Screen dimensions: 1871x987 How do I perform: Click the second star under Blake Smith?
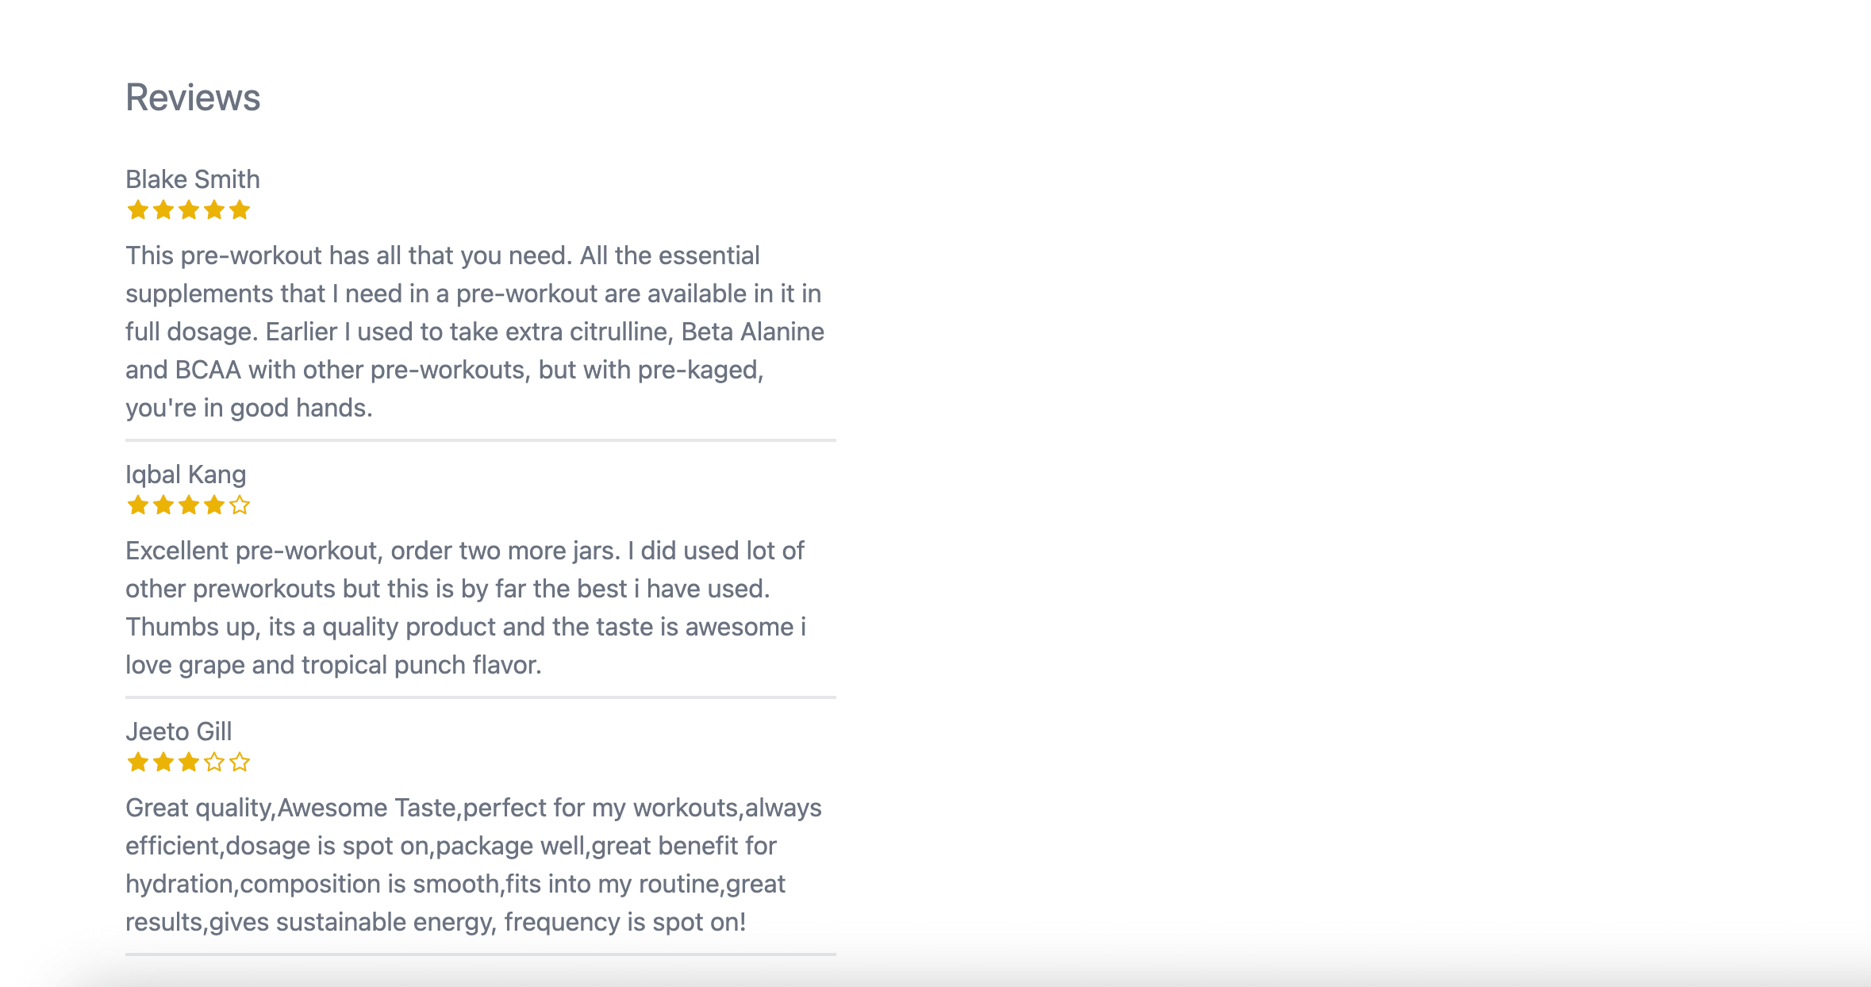click(163, 210)
